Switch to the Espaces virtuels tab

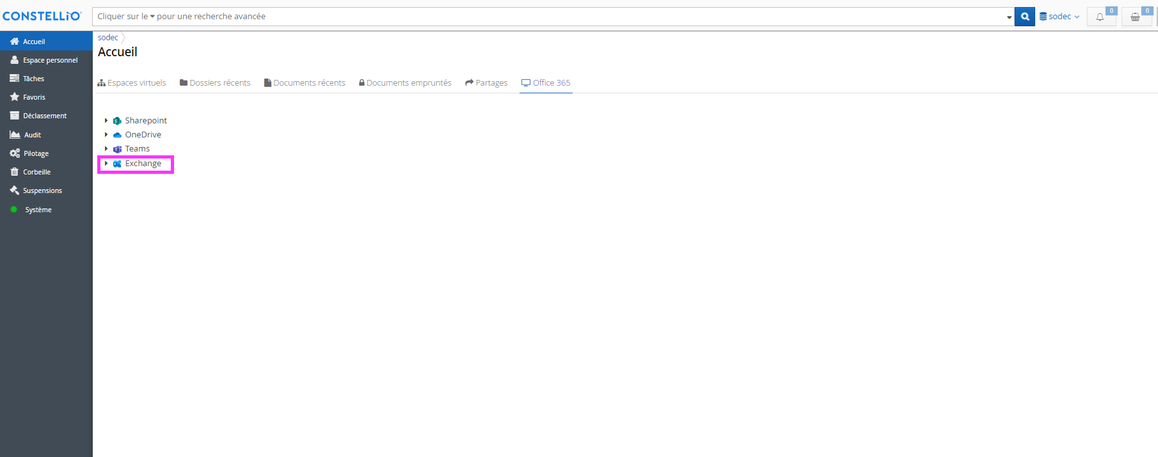click(x=132, y=83)
